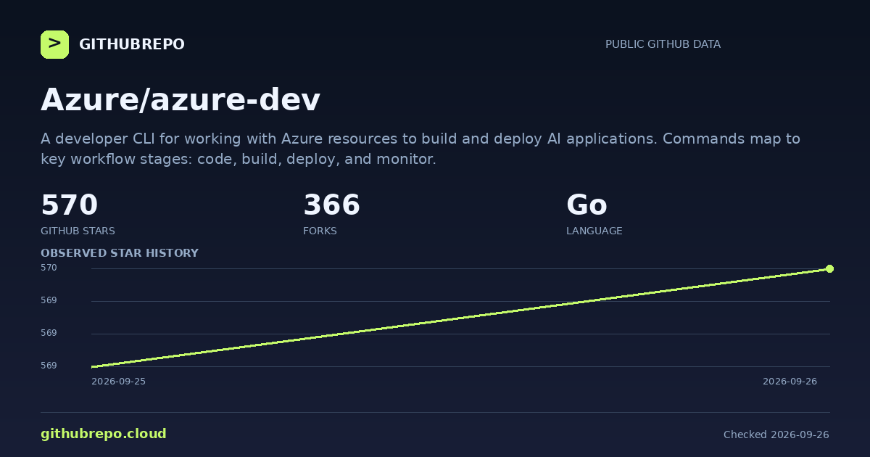Click the Checked 2026-09-26 timestamp
Image resolution: width=870 pixels, height=457 pixels.
pyautogui.click(x=776, y=435)
